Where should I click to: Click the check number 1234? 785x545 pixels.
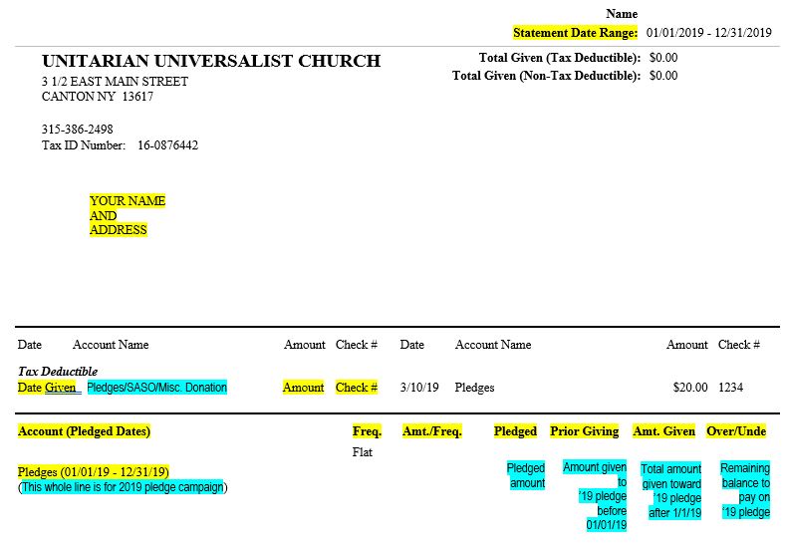coord(731,388)
